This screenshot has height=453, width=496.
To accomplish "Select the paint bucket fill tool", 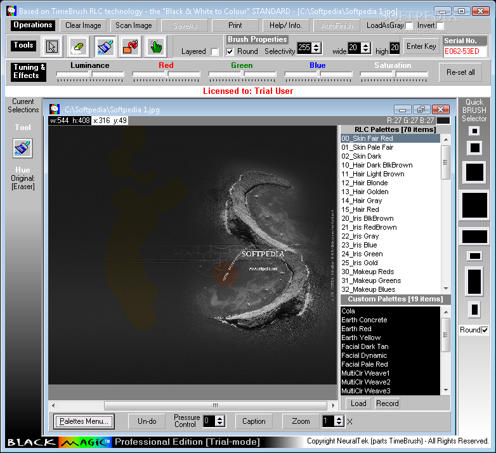I will tap(130, 46).
